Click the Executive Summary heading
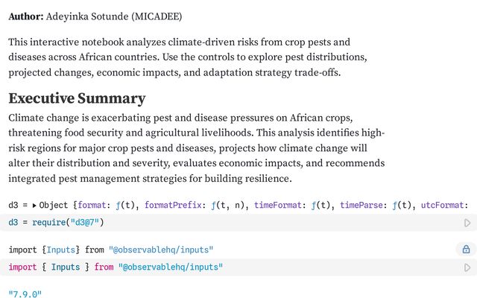Viewport: 477px width, 298px height. [77, 98]
